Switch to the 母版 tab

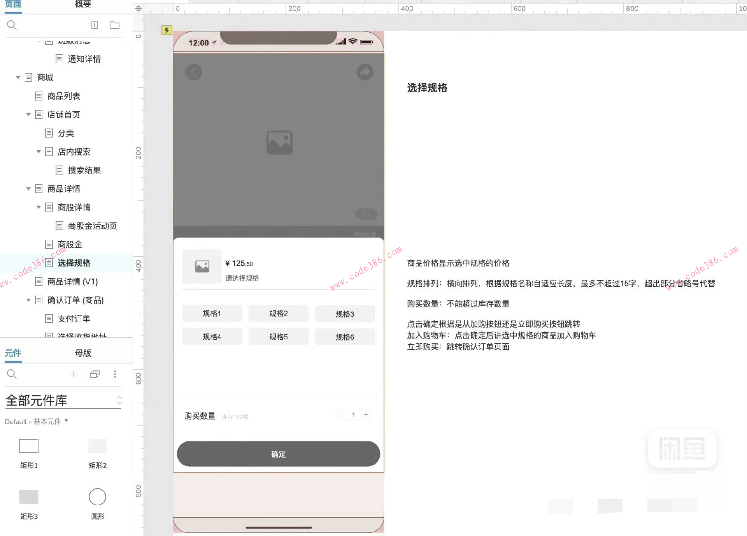click(x=82, y=353)
